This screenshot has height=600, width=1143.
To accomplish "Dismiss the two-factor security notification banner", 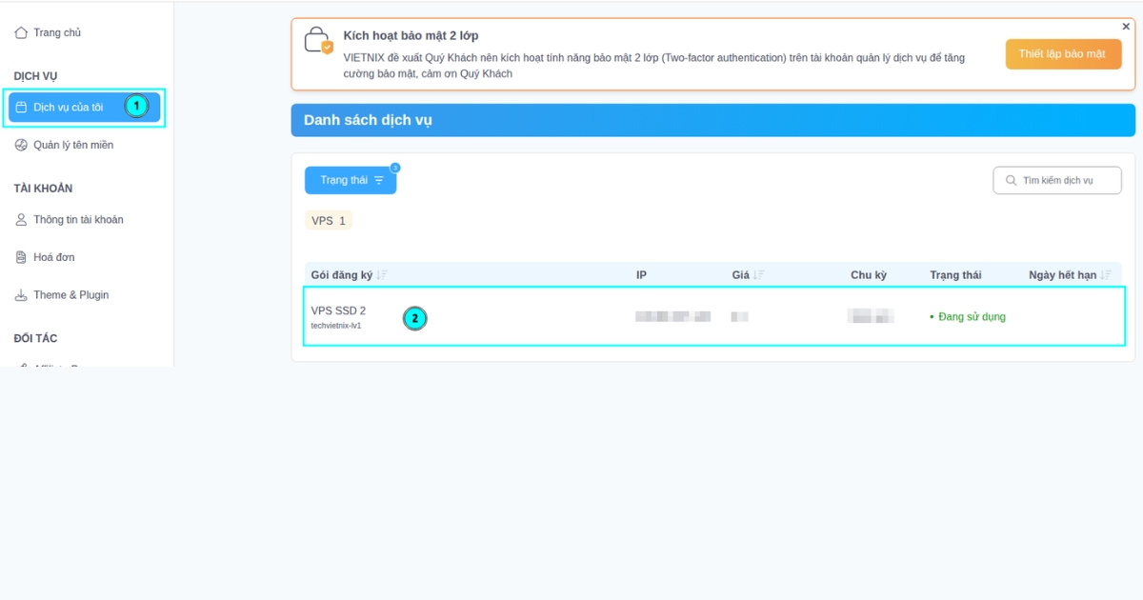I will (1126, 24).
